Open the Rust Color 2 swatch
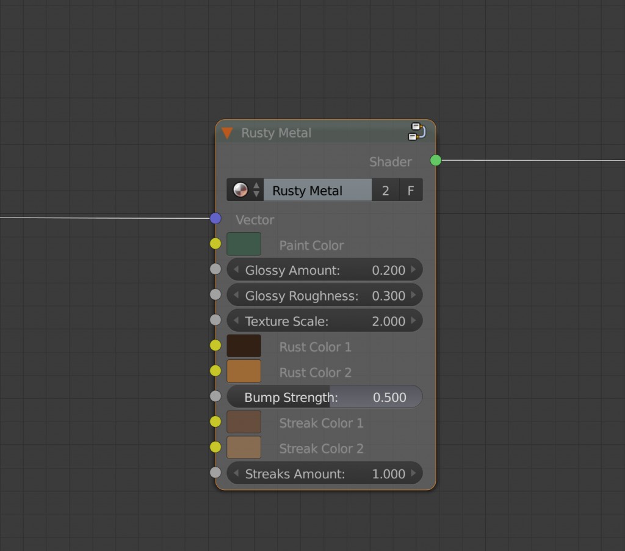 [244, 371]
